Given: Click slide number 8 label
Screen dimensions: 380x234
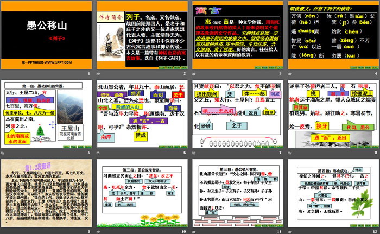Looking at the screenshot, I should pos(376,153).
